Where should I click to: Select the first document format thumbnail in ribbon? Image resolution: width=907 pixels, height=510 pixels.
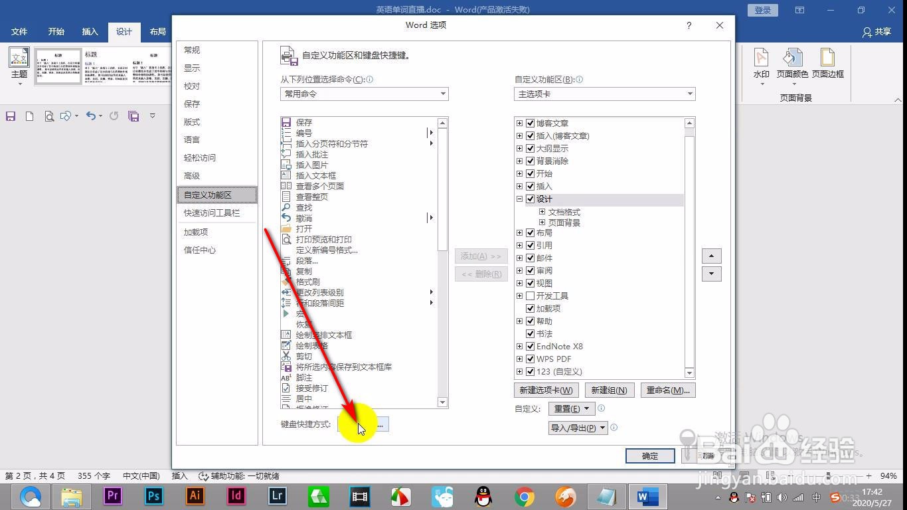(58, 66)
